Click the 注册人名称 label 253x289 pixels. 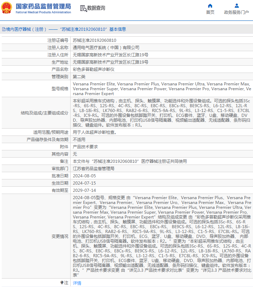point(58,48)
